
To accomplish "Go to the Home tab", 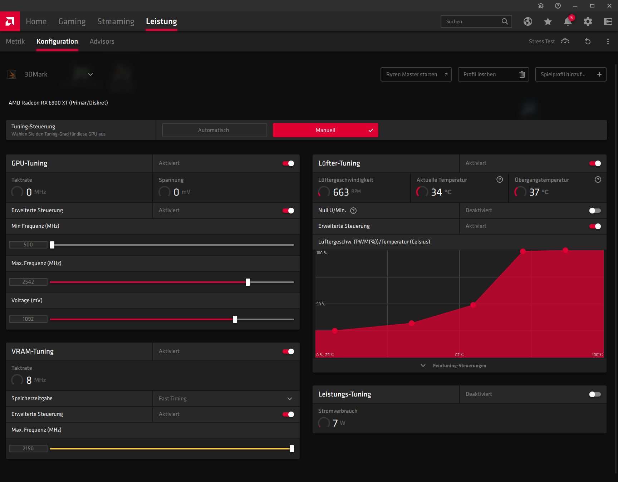I will point(36,21).
